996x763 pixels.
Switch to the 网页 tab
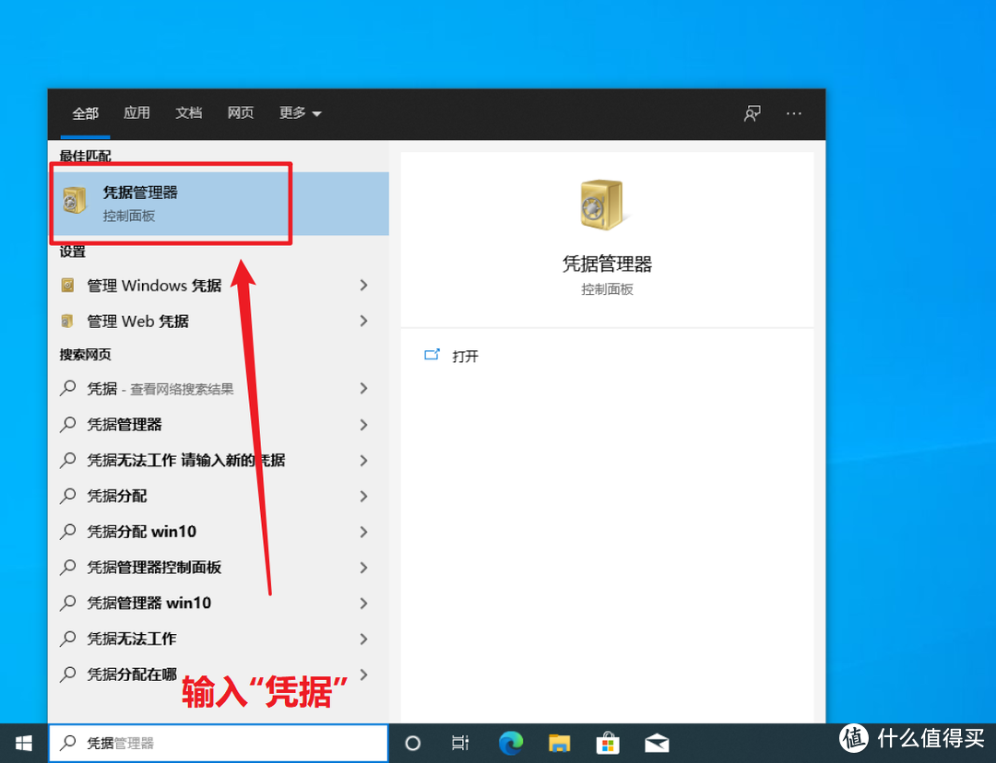(240, 113)
